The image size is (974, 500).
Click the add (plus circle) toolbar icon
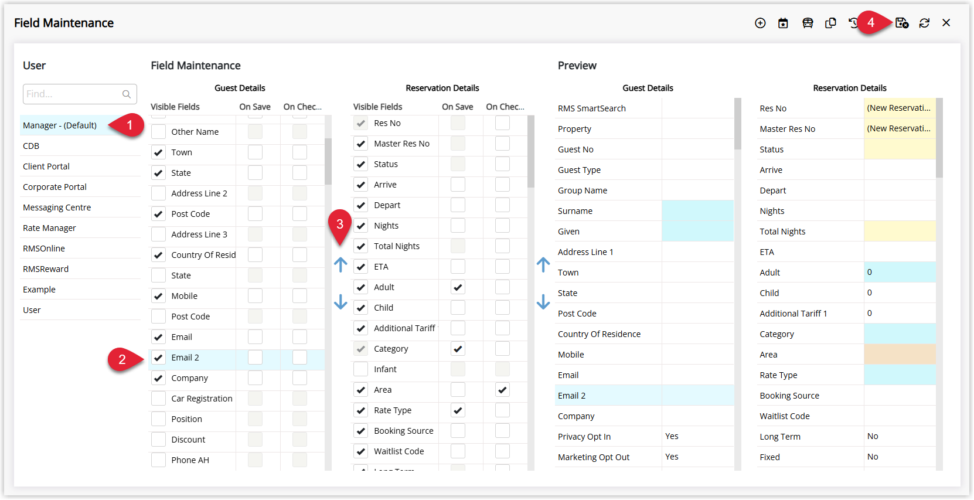(760, 23)
